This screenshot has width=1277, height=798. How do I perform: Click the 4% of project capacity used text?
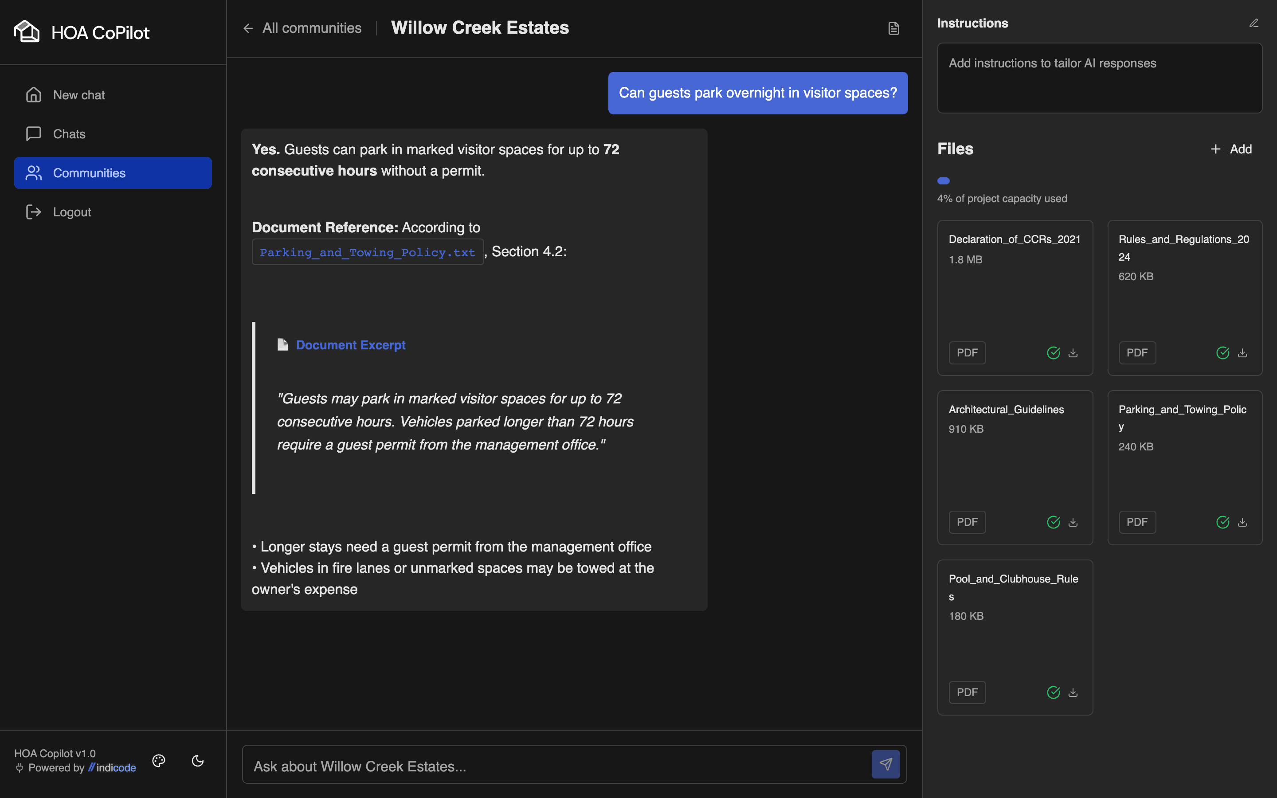[1002, 199]
